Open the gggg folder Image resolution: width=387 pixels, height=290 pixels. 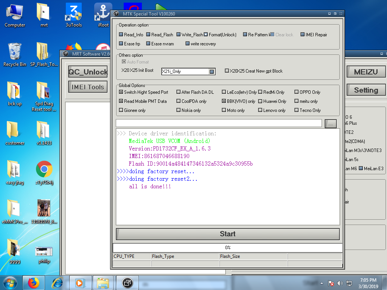tap(14, 251)
